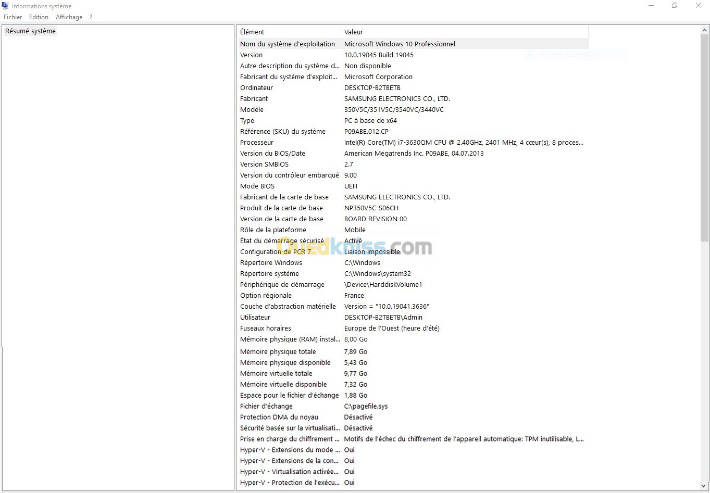The width and height of the screenshot is (710, 493).
Task: Select the Version SMBIOS row label
Action: (x=264, y=165)
